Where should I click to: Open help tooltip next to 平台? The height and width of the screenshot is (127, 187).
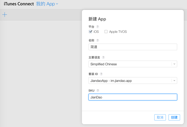98,27
